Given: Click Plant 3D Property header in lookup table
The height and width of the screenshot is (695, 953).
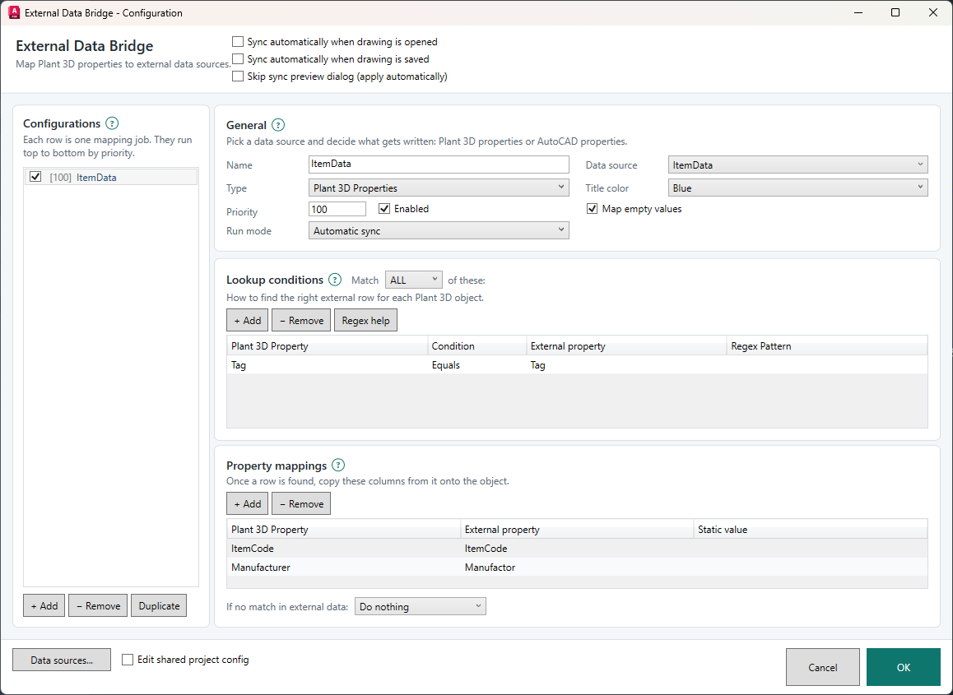Looking at the screenshot, I should (328, 345).
